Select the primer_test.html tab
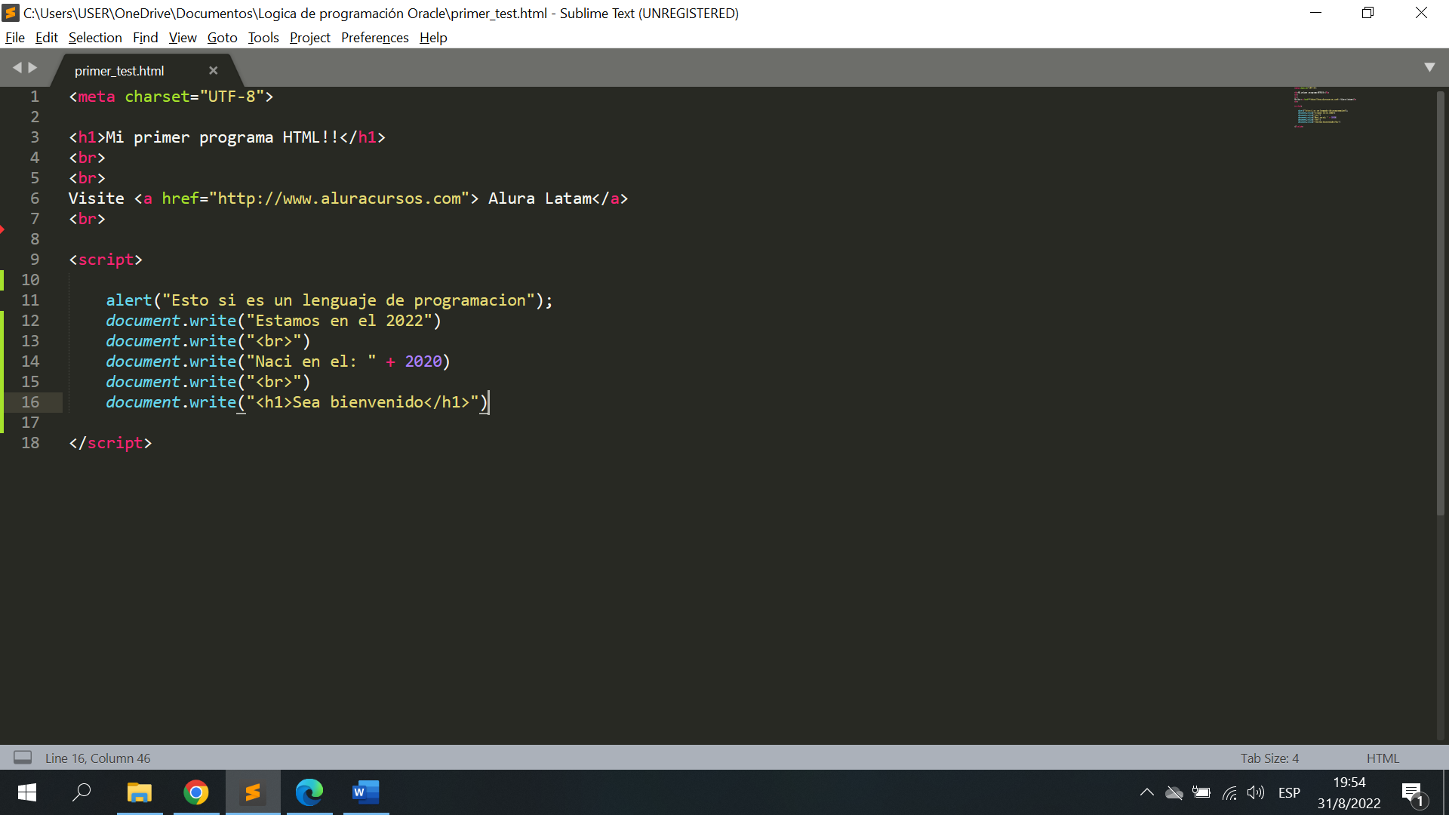This screenshot has width=1449, height=815. pyautogui.click(x=119, y=71)
